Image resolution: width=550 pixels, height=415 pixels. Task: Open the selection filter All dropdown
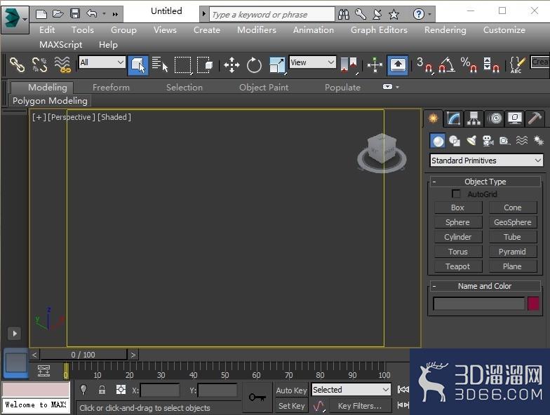102,62
